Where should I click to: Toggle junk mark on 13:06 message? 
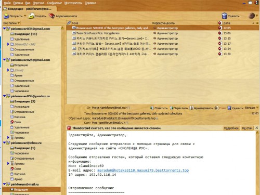220,33
